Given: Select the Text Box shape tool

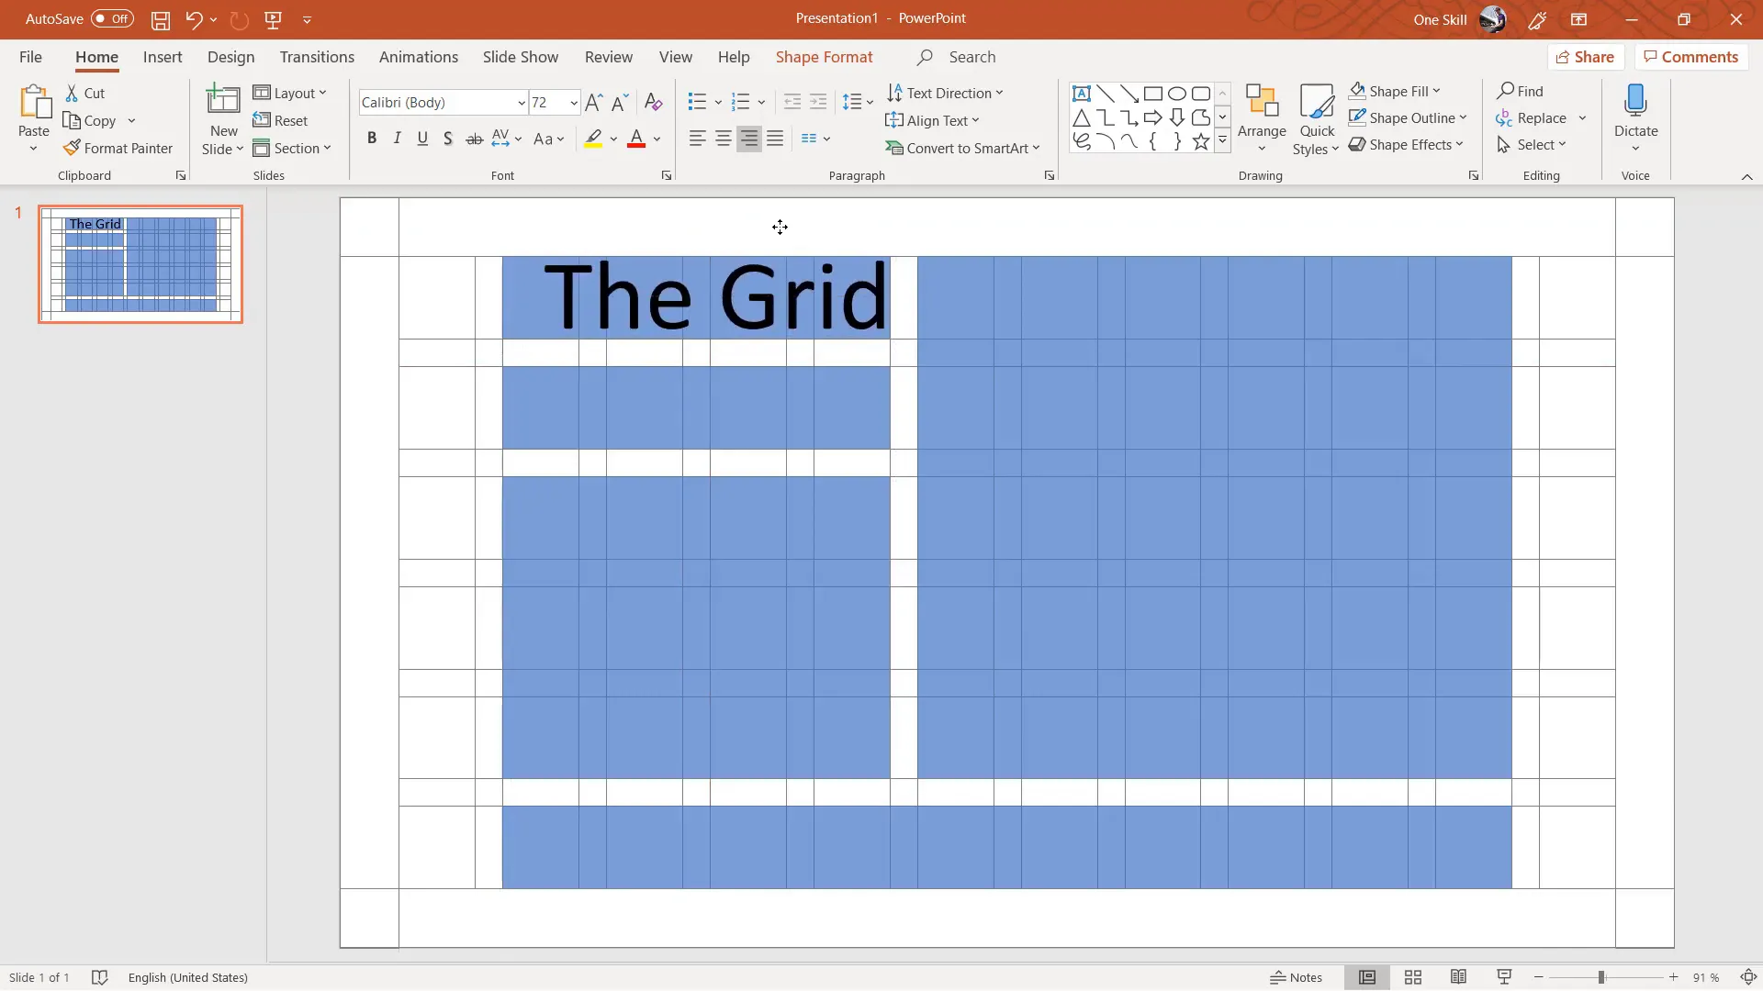Looking at the screenshot, I should tap(1082, 94).
